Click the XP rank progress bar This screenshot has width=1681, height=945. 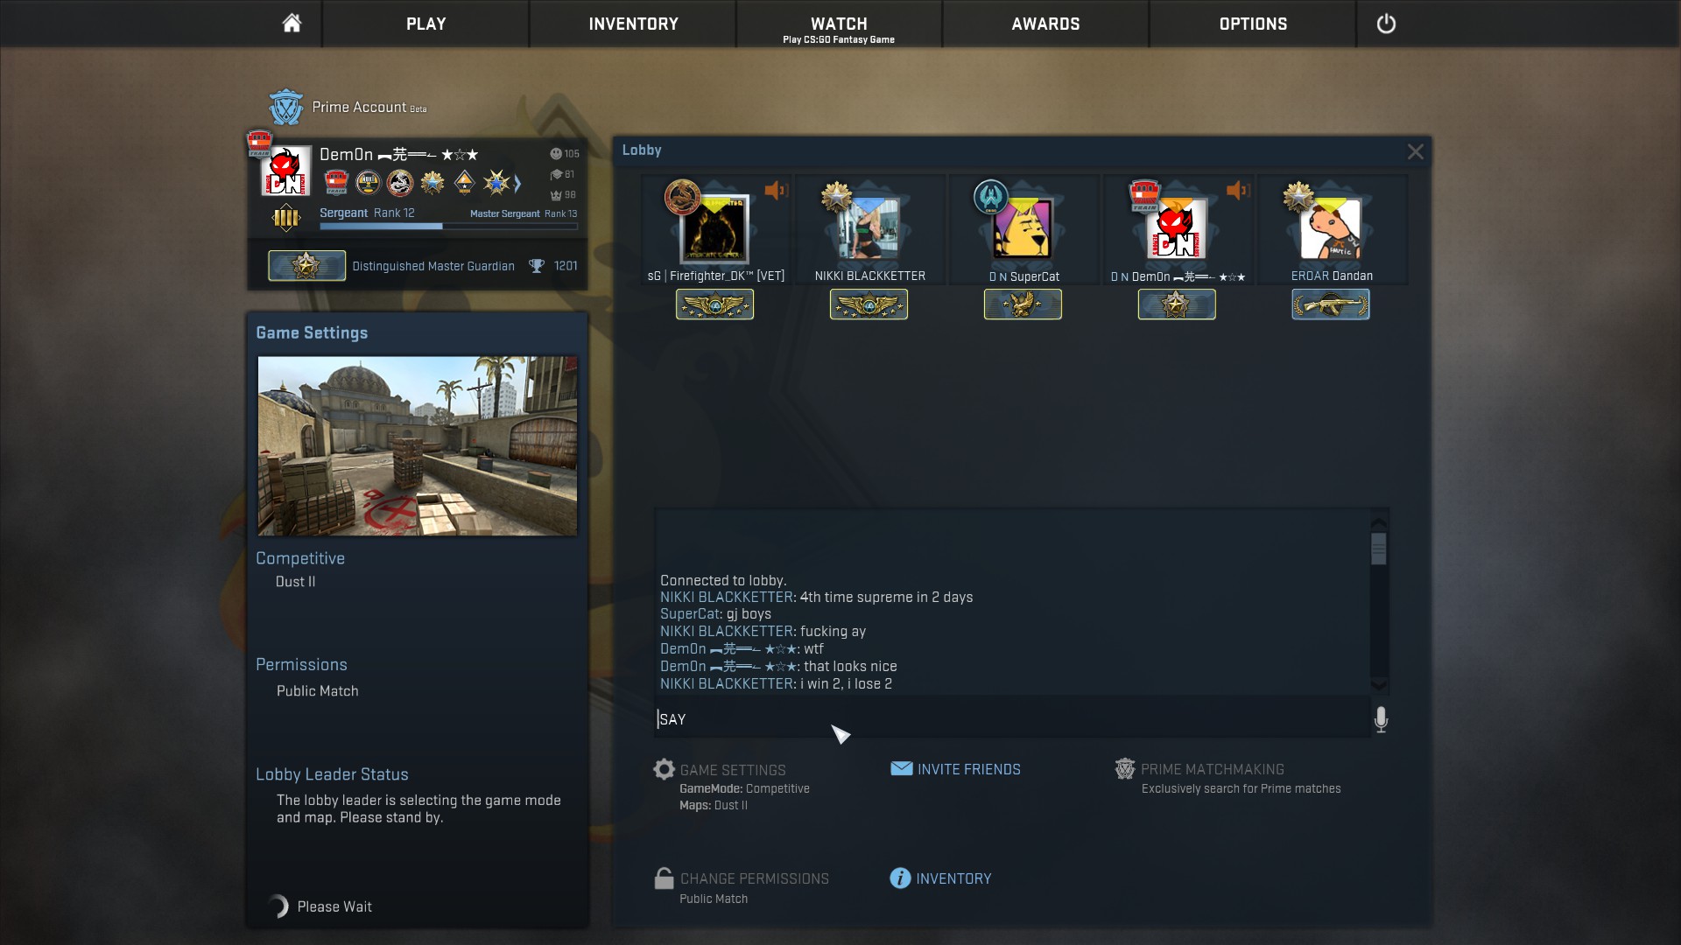(x=447, y=227)
